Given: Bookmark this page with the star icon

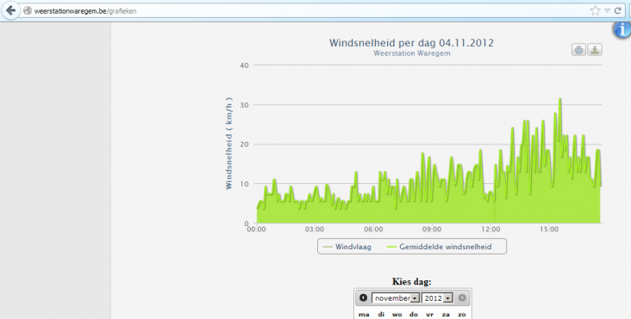Looking at the screenshot, I should pyautogui.click(x=595, y=11).
